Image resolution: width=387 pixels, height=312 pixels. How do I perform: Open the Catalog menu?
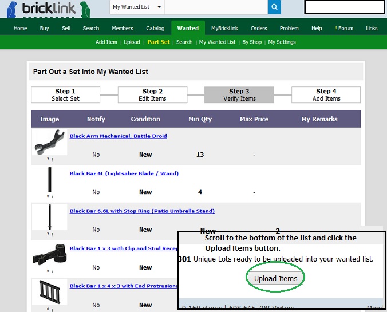tap(155, 29)
